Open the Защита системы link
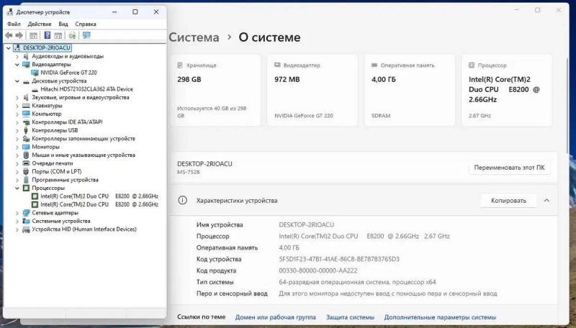Screen dimensions: 576x328 (x=350, y=317)
